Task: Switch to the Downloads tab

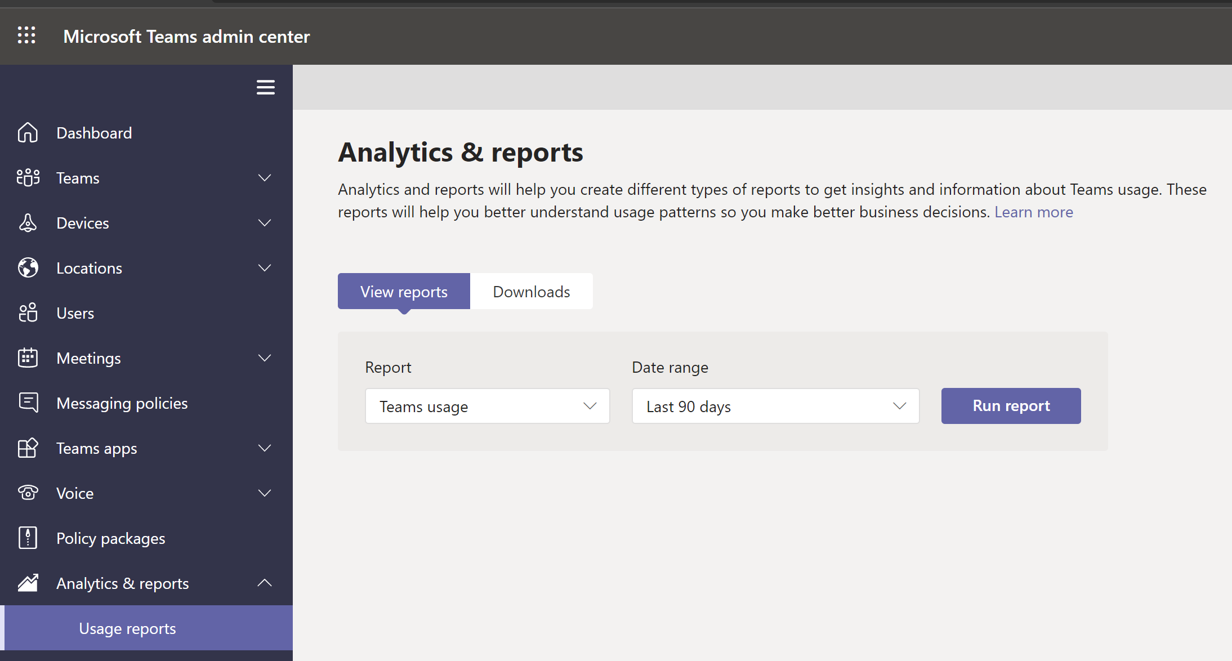Action: [x=531, y=291]
